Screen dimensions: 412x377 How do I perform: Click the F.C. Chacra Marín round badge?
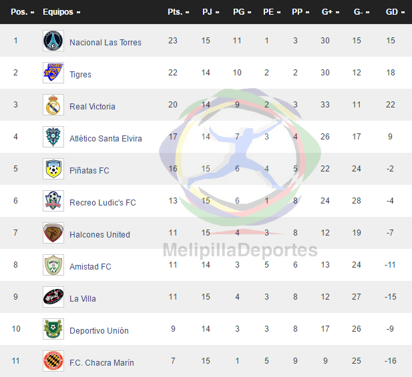click(x=53, y=361)
